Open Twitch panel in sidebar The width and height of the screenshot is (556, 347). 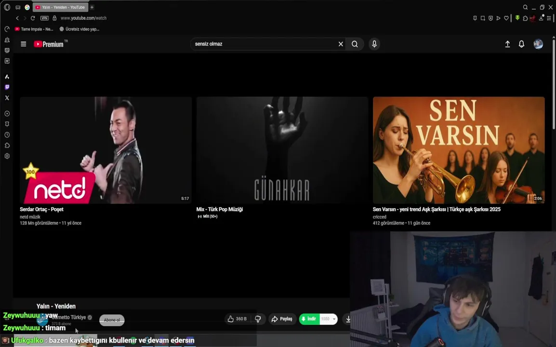click(7, 87)
